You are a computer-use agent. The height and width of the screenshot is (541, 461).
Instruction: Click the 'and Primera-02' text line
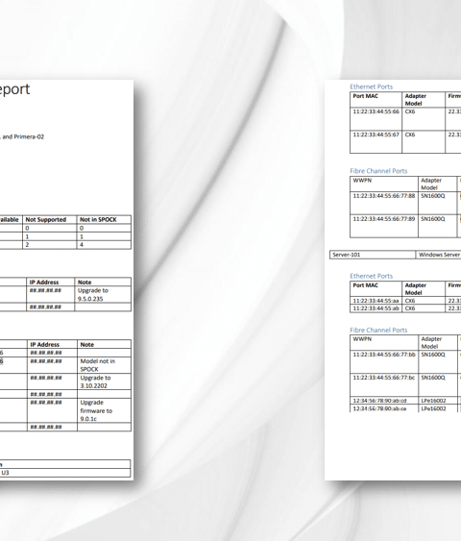point(23,136)
